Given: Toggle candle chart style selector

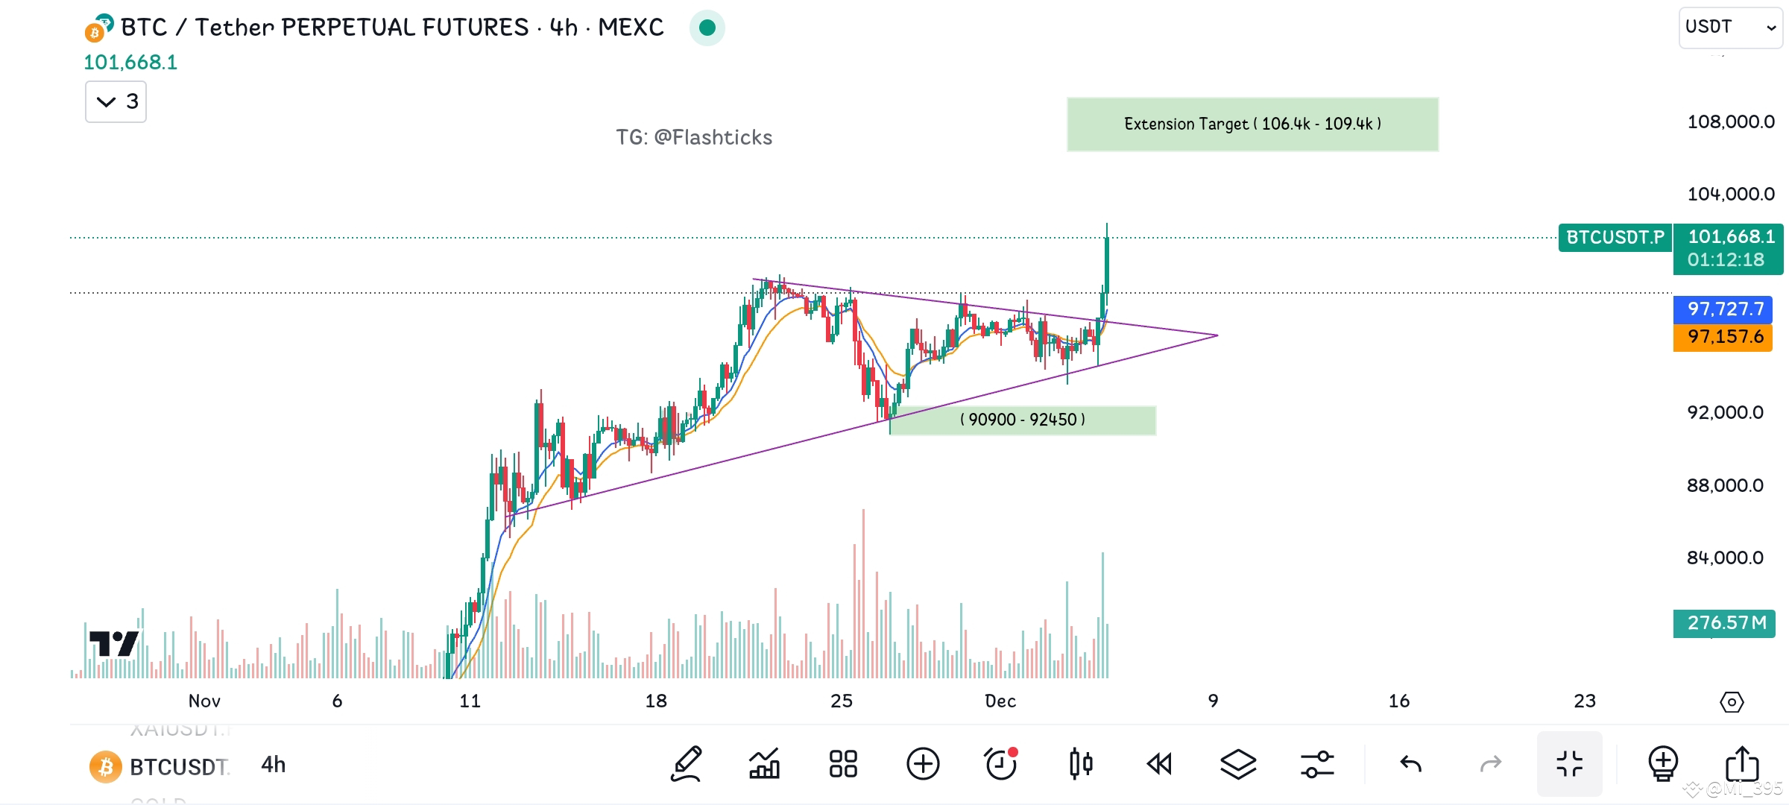Looking at the screenshot, I should 1081,764.
